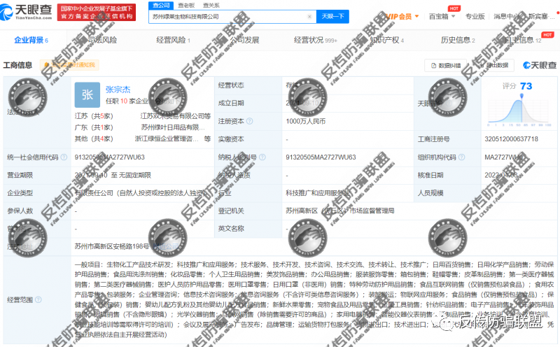Click the 科技推广和应用服务业 industry value
The width and height of the screenshot is (560, 347).
(x=317, y=193)
